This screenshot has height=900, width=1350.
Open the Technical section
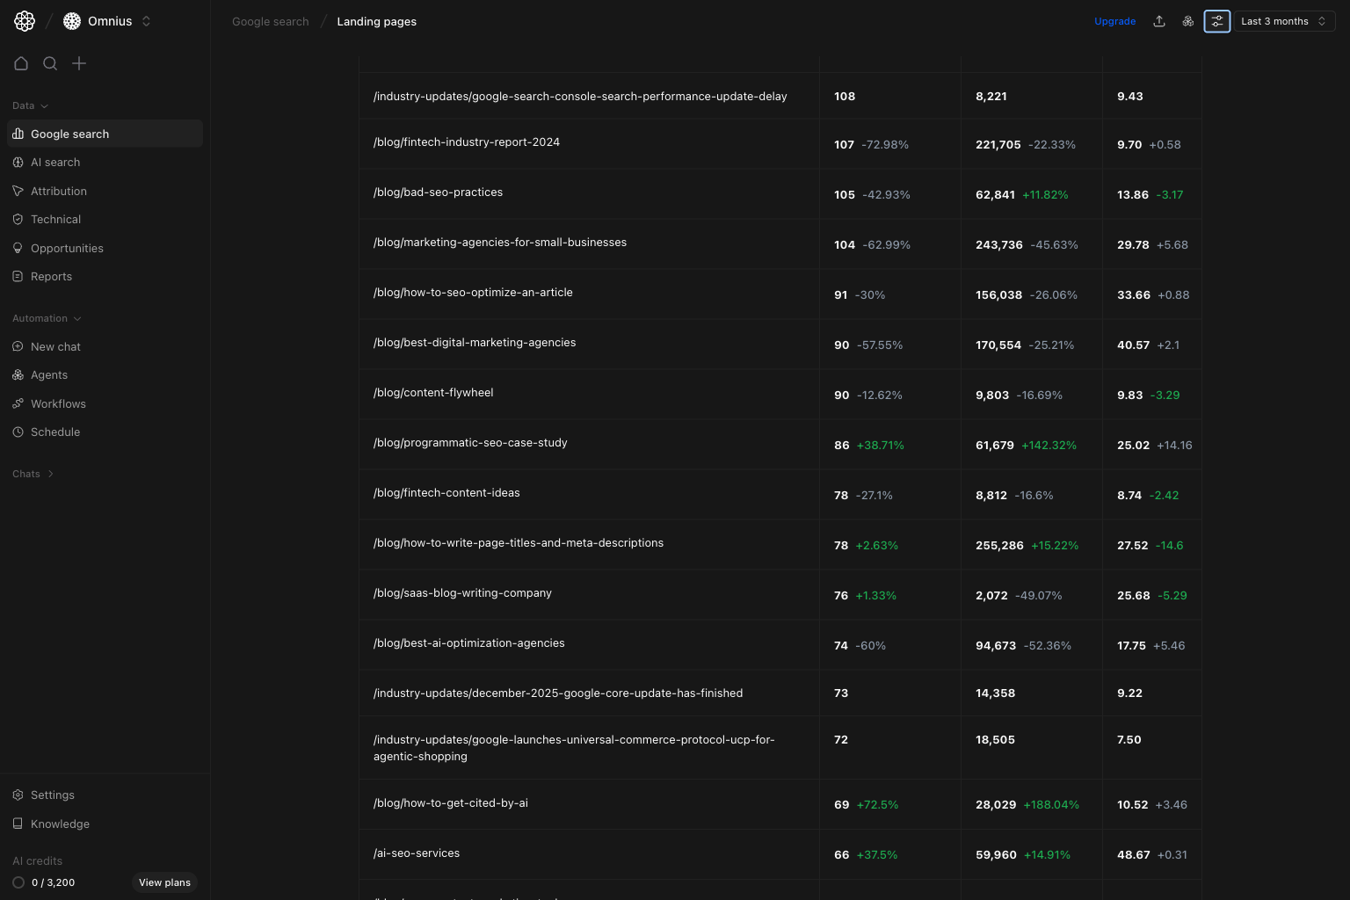pyautogui.click(x=55, y=219)
